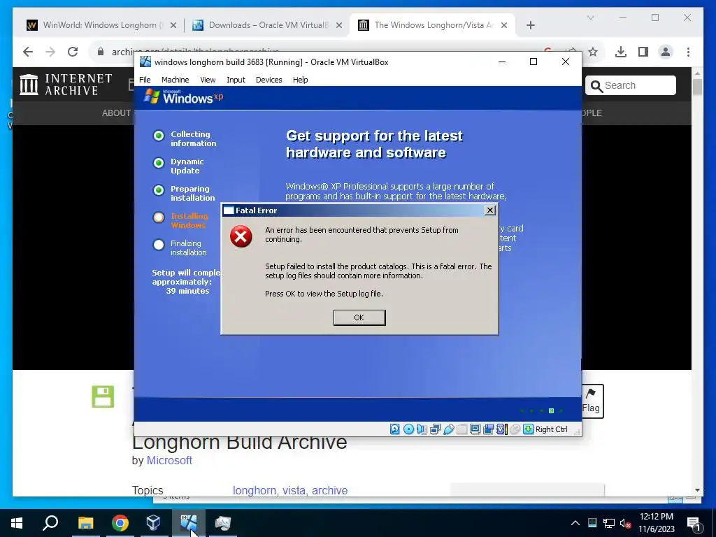
Task: Open VirtualBox View menu
Action: point(208,80)
